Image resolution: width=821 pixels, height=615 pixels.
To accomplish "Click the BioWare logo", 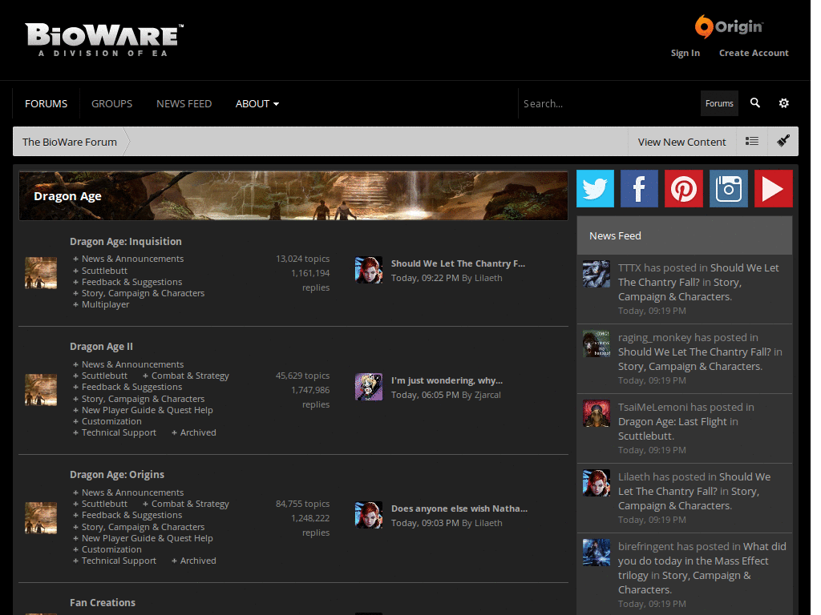I will coord(103,36).
